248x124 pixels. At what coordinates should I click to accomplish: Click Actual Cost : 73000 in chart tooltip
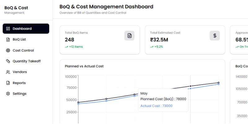156,106
